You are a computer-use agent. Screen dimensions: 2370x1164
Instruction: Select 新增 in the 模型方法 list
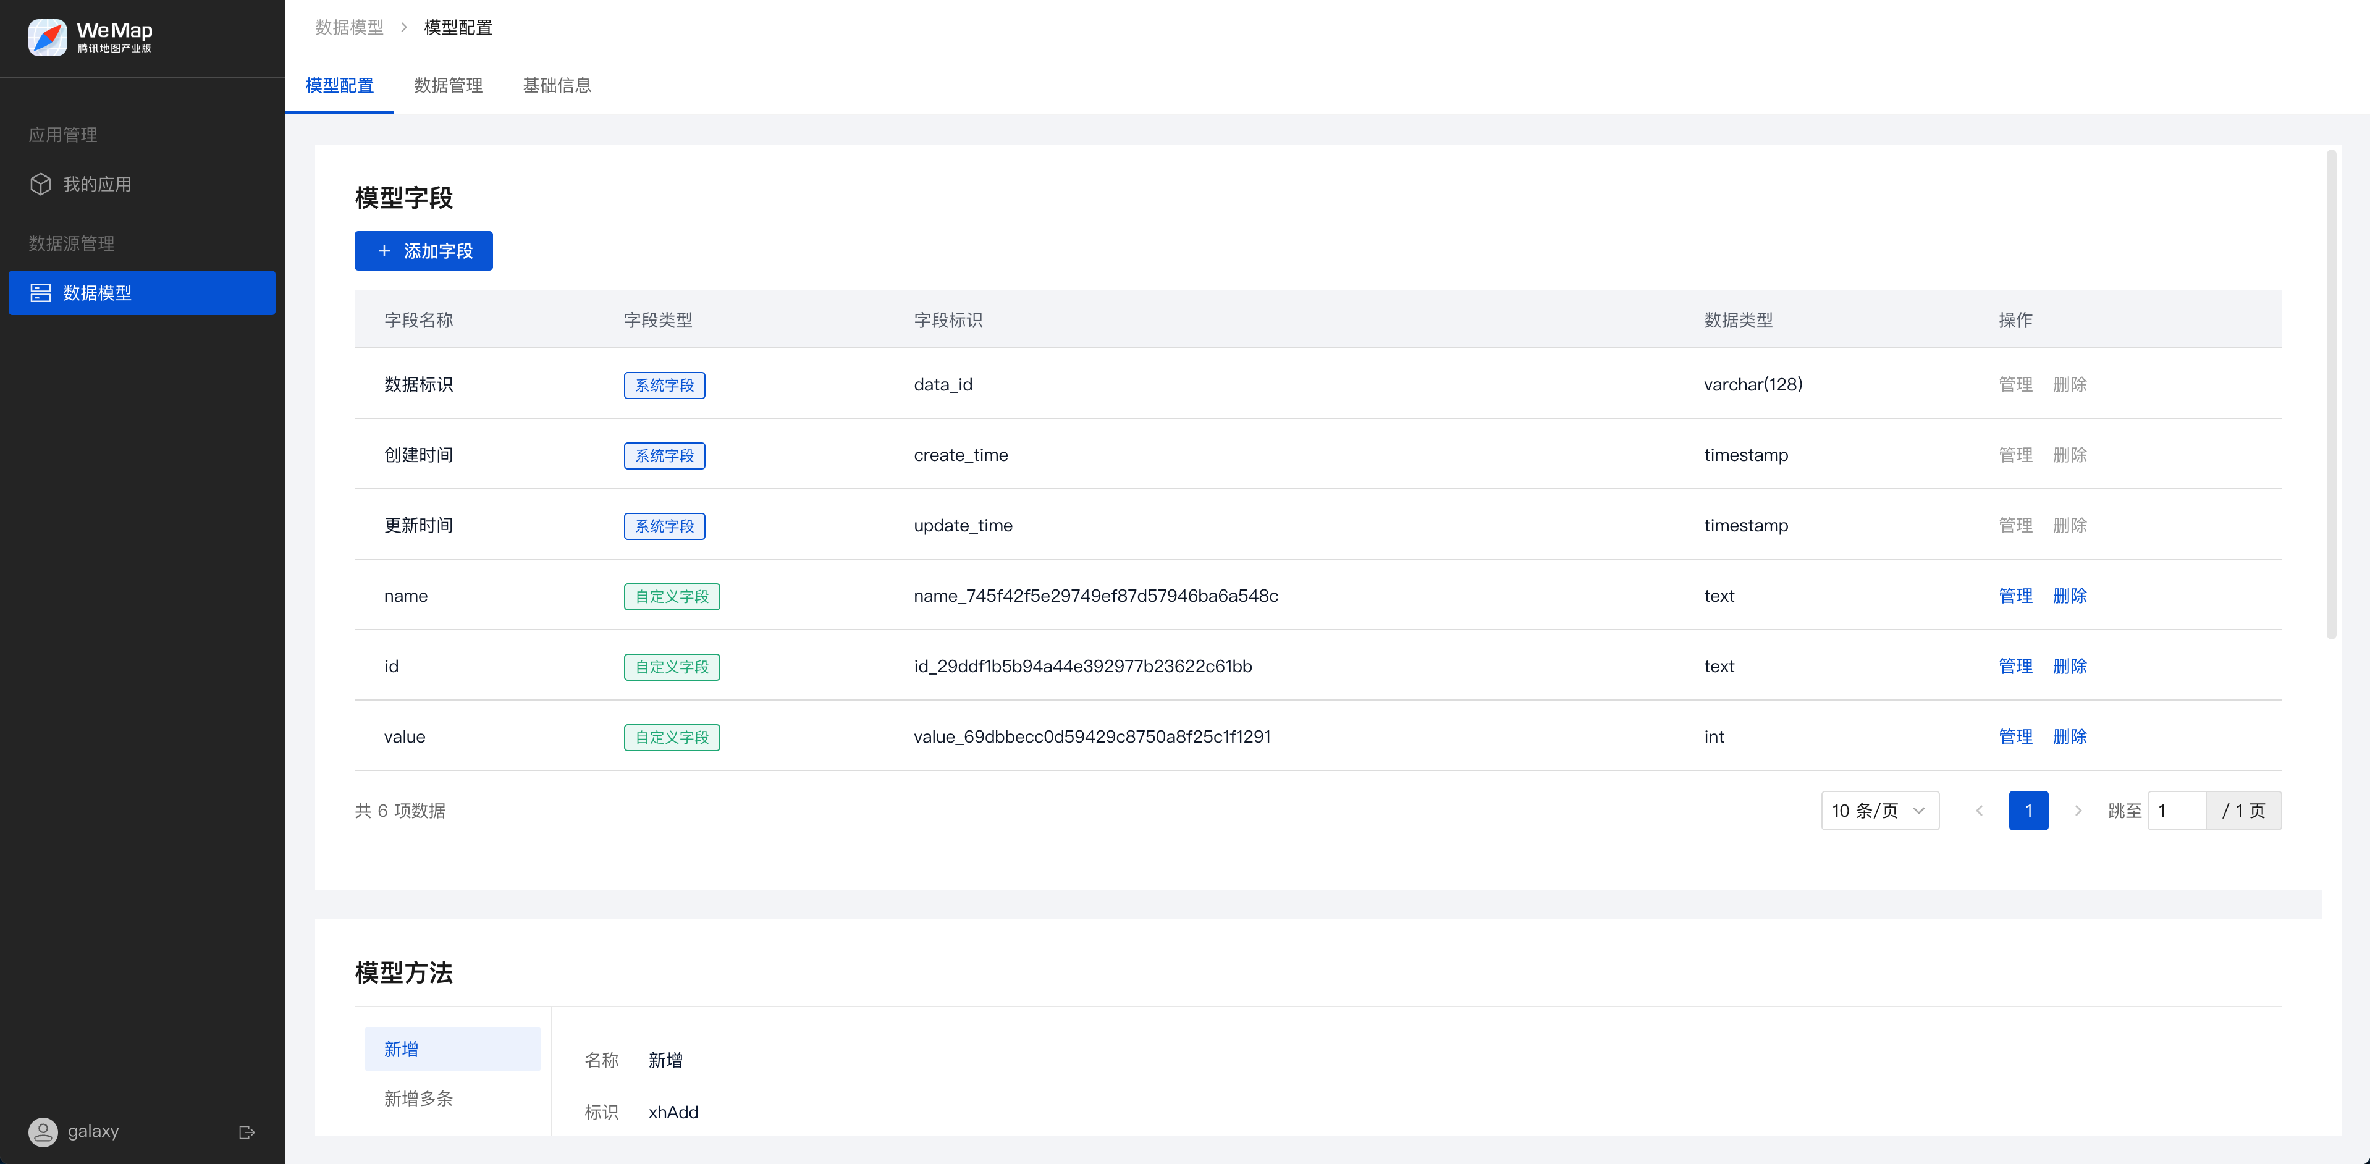[452, 1049]
